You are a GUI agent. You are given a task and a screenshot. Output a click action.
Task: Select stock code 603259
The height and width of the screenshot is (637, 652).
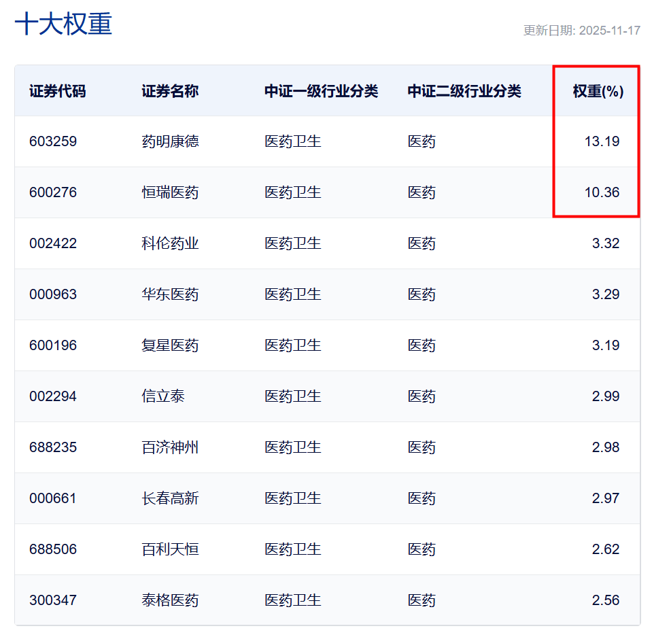click(x=53, y=141)
